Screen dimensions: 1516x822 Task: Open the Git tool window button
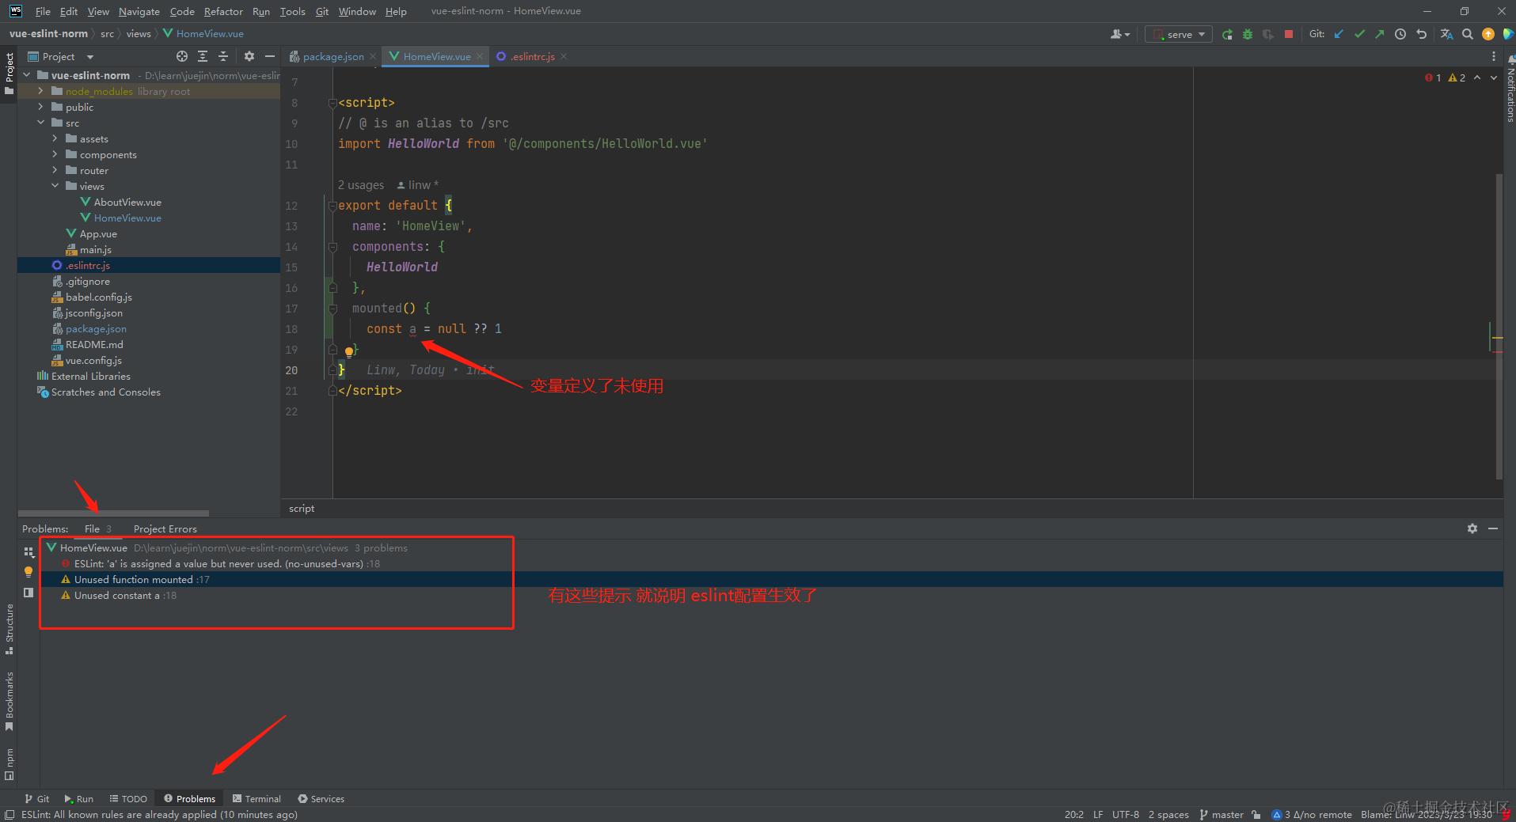[x=36, y=798]
